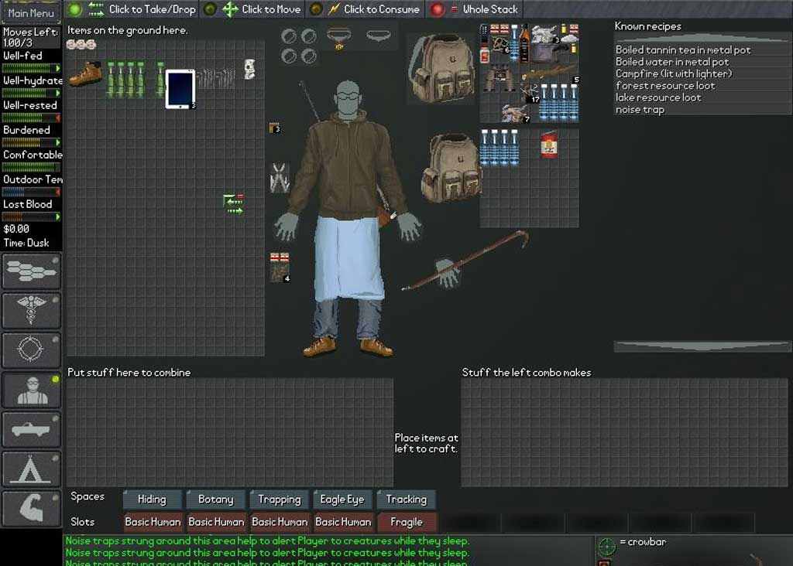The height and width of the screenshot is (566, 793).
Task: Select the Campfire (lit with lighter) recipe
Action: point(674,73)
